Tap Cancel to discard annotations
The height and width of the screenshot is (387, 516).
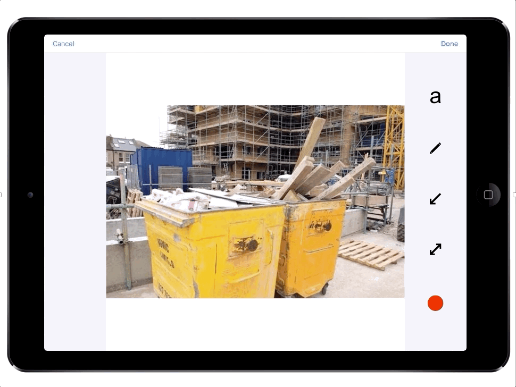click(63, 44)
